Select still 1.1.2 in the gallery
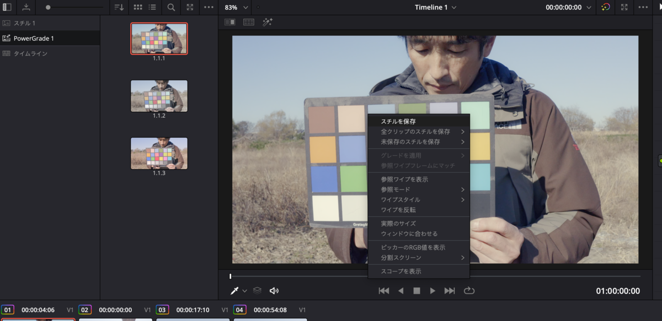The image size is (662, 321). [159, 96]
